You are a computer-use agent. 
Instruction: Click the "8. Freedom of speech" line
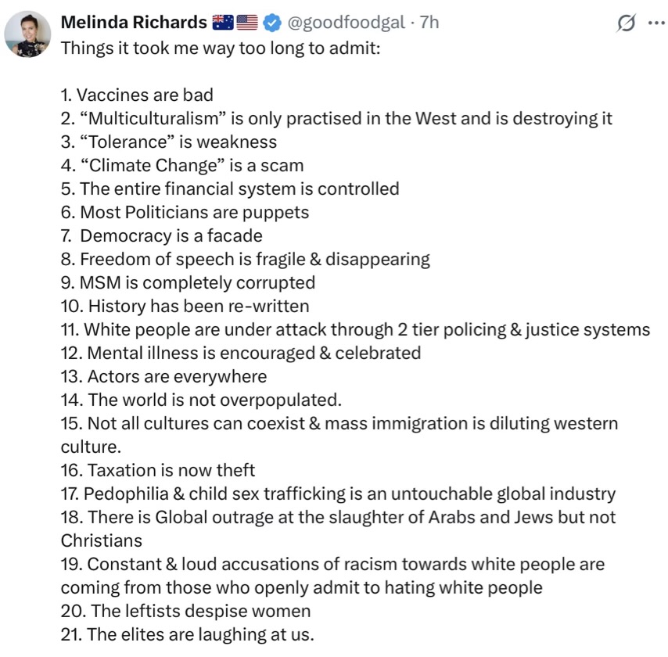[x=245, y=259]
